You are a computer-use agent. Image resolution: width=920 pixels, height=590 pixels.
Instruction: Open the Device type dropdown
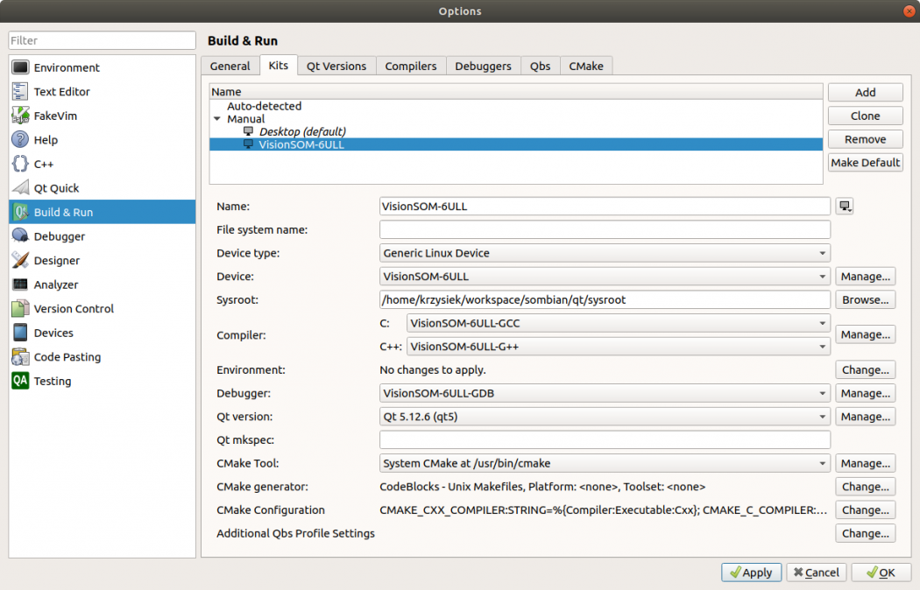click(x=604, y=252)
